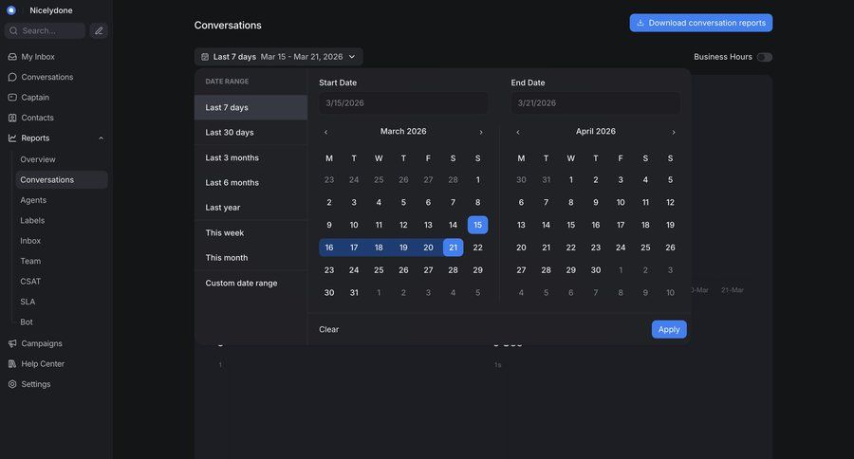
Task: Go to previous month from April 2026
Action: (518, 132)
